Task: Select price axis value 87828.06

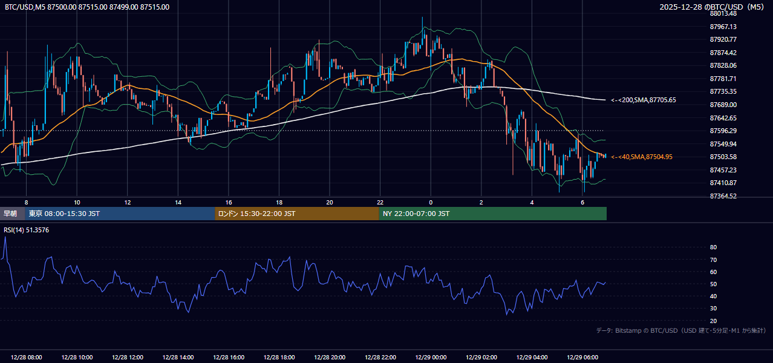Action: point(723,65)
